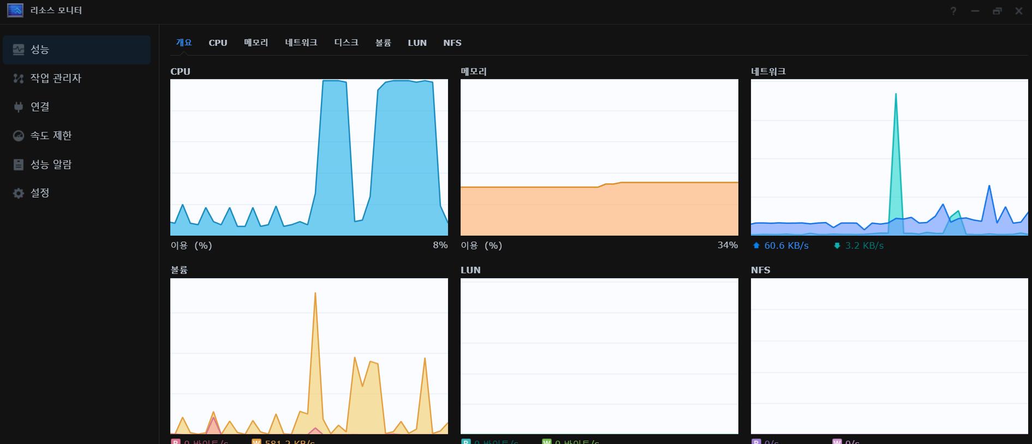Viewport: 1032px width, 444px height.
Task: Open the 성능 (Performance) sidebar section
Action: pyautogui.click(x=76, y=50)
